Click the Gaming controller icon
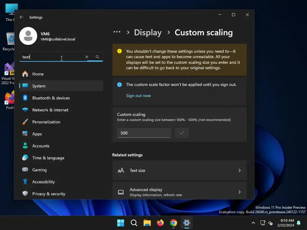 [x=25, y=170]
